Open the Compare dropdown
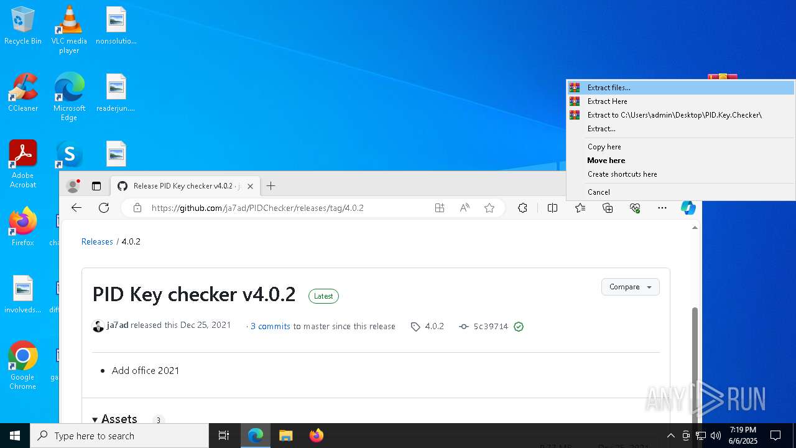The height and width of the screenshot is (448, 796). coord(630,287)
